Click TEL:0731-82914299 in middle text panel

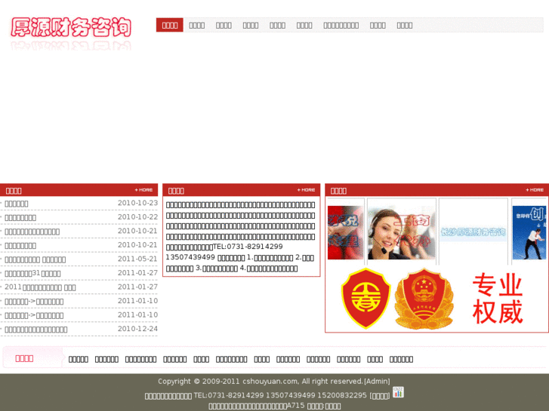(248, 247)
